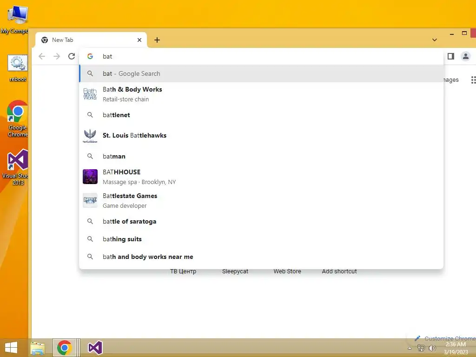Click search icon beside 'bathing suits'
Screen dimensions: 476x357
90,239
